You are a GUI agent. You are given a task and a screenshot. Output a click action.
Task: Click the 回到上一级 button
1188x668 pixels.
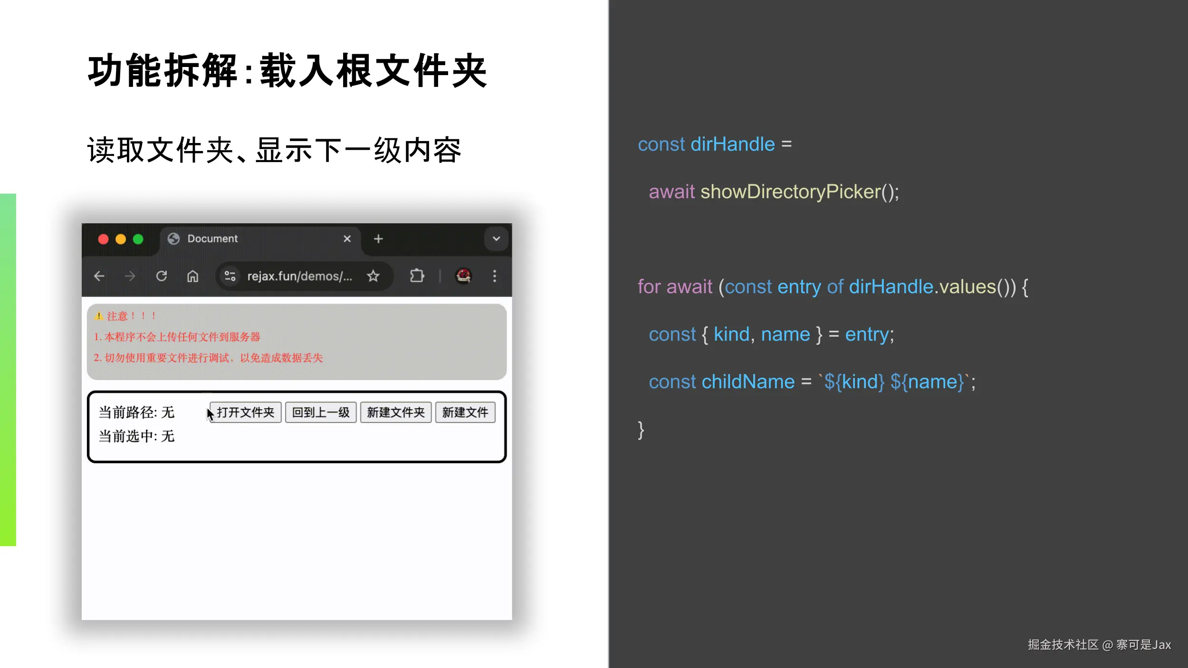pyautogui.click(x=321, y=412)
